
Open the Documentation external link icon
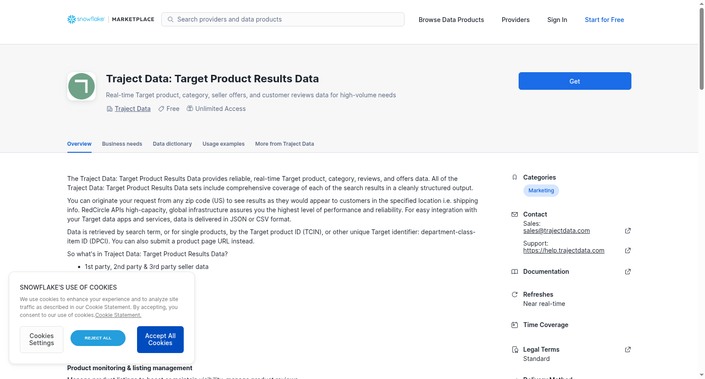(x=628, y=272)
